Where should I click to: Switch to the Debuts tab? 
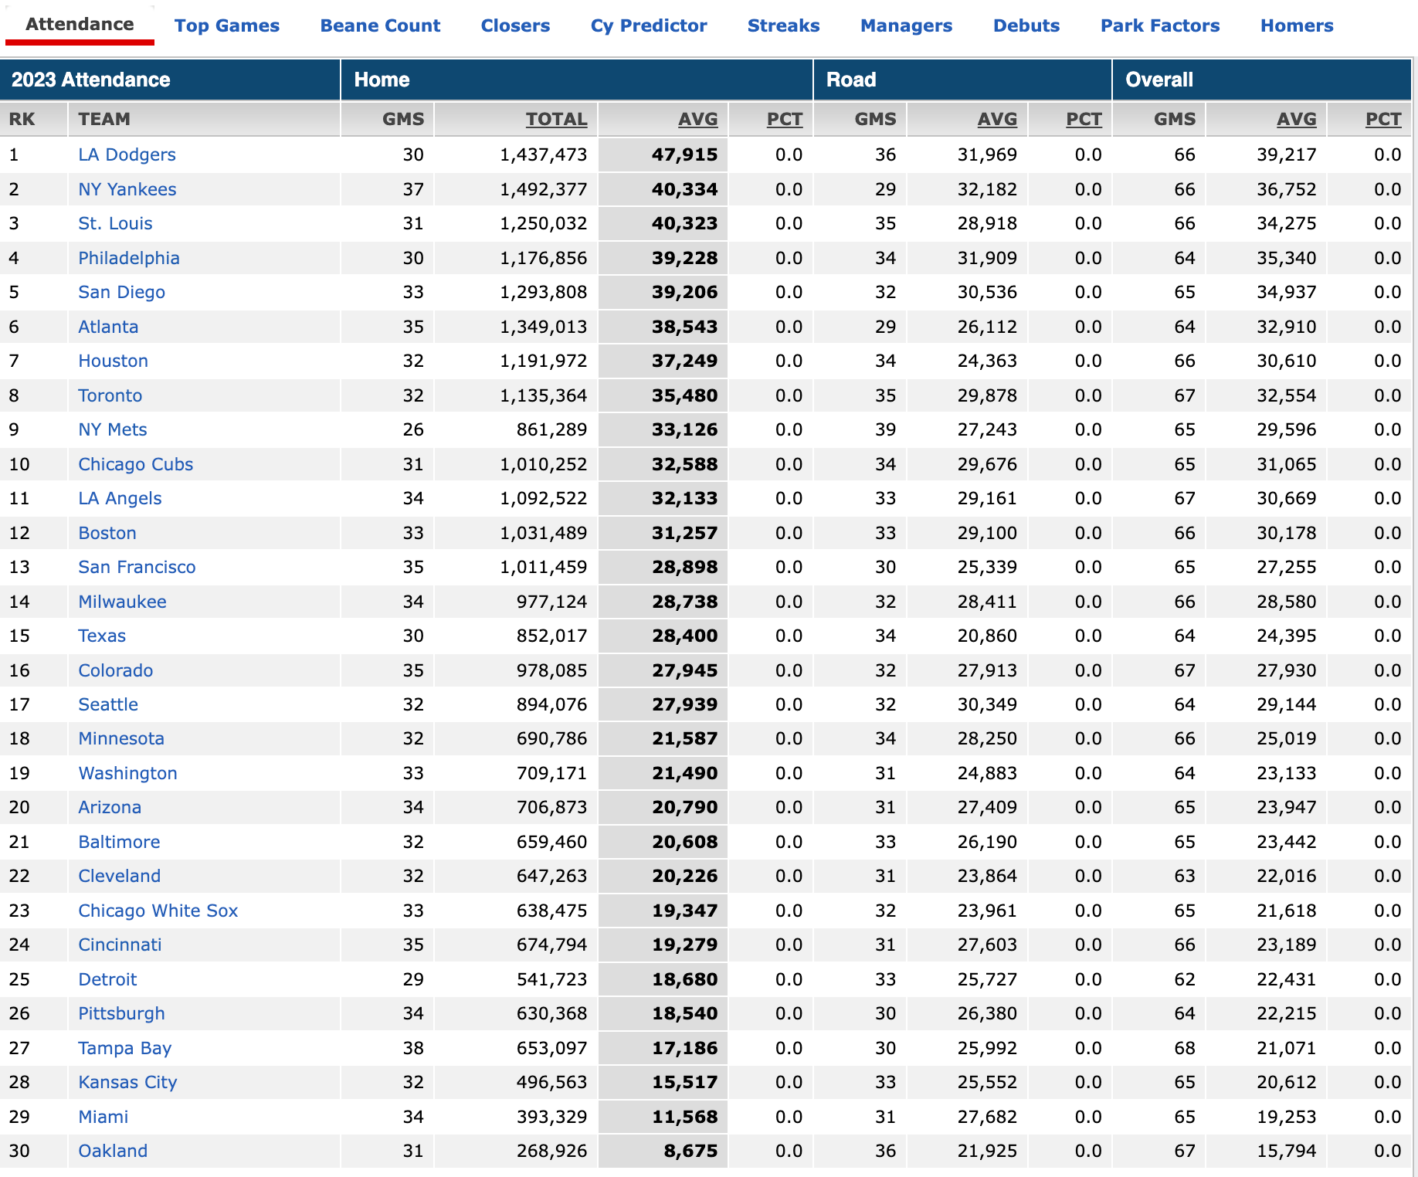pyautogui.click(x=1026, y=25)
